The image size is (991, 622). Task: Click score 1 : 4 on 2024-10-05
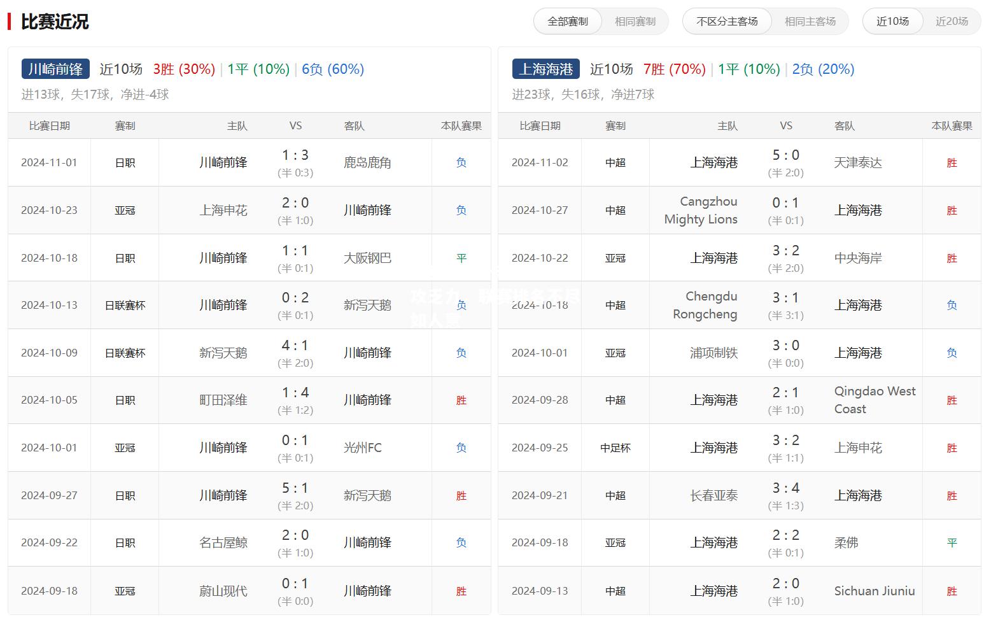[x=295, y=393]
